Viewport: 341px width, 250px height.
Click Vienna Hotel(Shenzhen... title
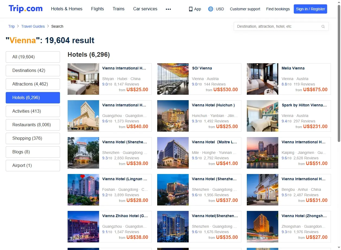point(215,216)
